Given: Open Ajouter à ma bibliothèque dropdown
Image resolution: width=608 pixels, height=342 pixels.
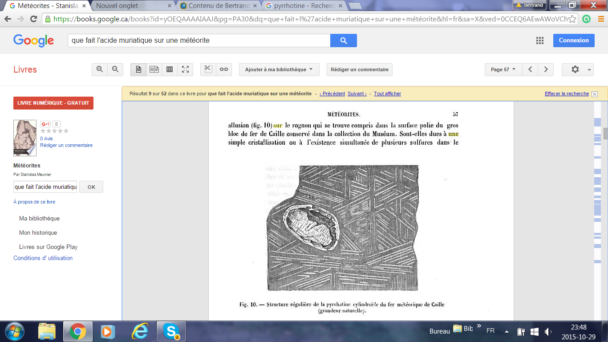Looking at the screenshot, I should pos(279,69).
